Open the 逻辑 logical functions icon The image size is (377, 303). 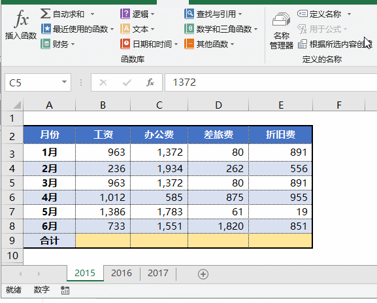125,14
